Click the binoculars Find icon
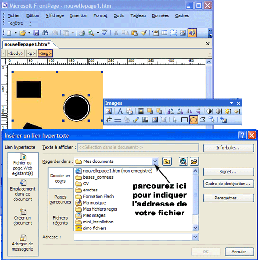258x260 pixels. click(45, 33)
